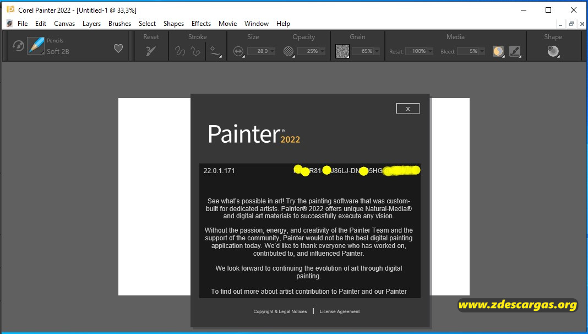Screen dimensions: 588x334
Task: Open the Shapes menu
Action: point(173,23)
